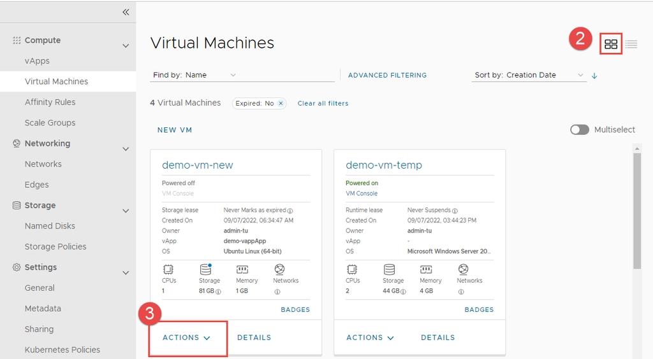Switch to card grid view
This screenshot has width=653, height=359.
click(x=611, y=44)
